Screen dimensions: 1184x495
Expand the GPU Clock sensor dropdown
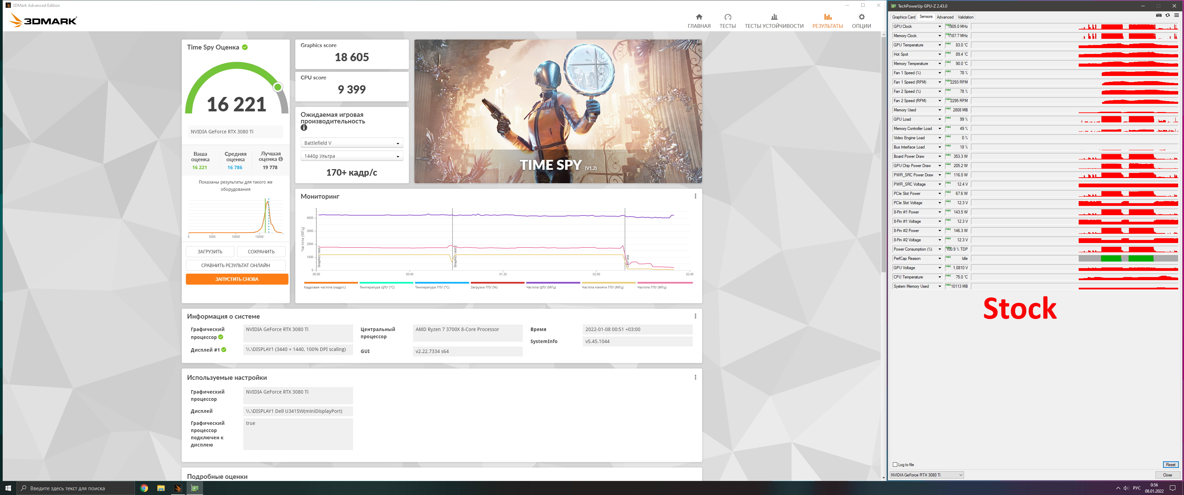pos(940,26)
